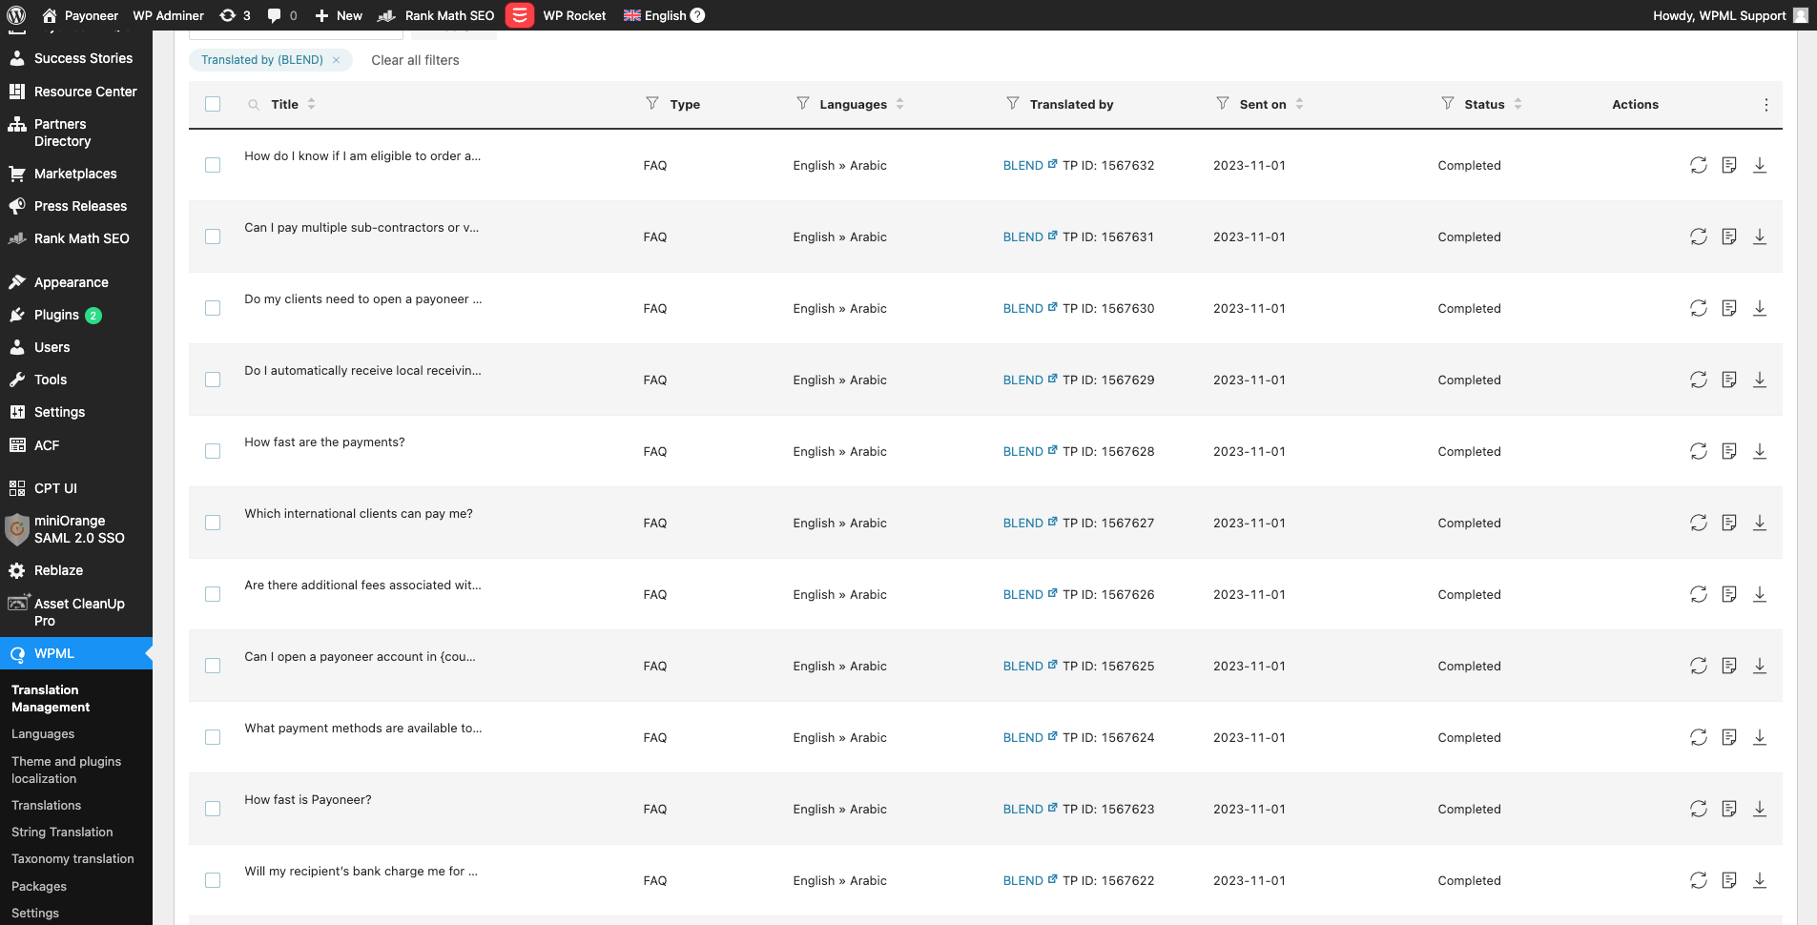The image size is (1817, 925).
Task: Click 'Can I open a payoneer account' title
Action: (x=360, y=656)
